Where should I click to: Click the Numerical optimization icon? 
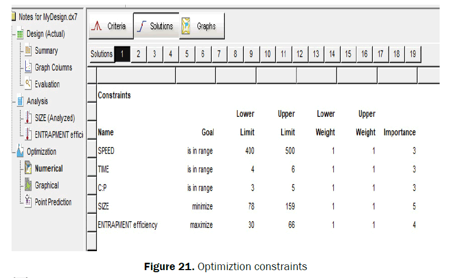pyautogui.click(x=28, y=169)
